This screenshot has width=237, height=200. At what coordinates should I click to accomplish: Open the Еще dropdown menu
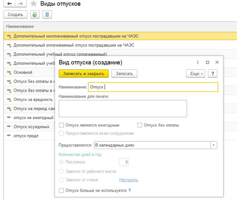point(196,73)
